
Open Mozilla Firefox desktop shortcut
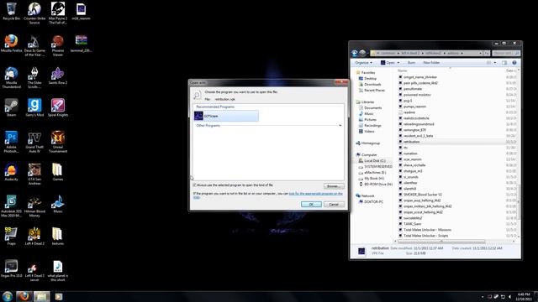11,44
